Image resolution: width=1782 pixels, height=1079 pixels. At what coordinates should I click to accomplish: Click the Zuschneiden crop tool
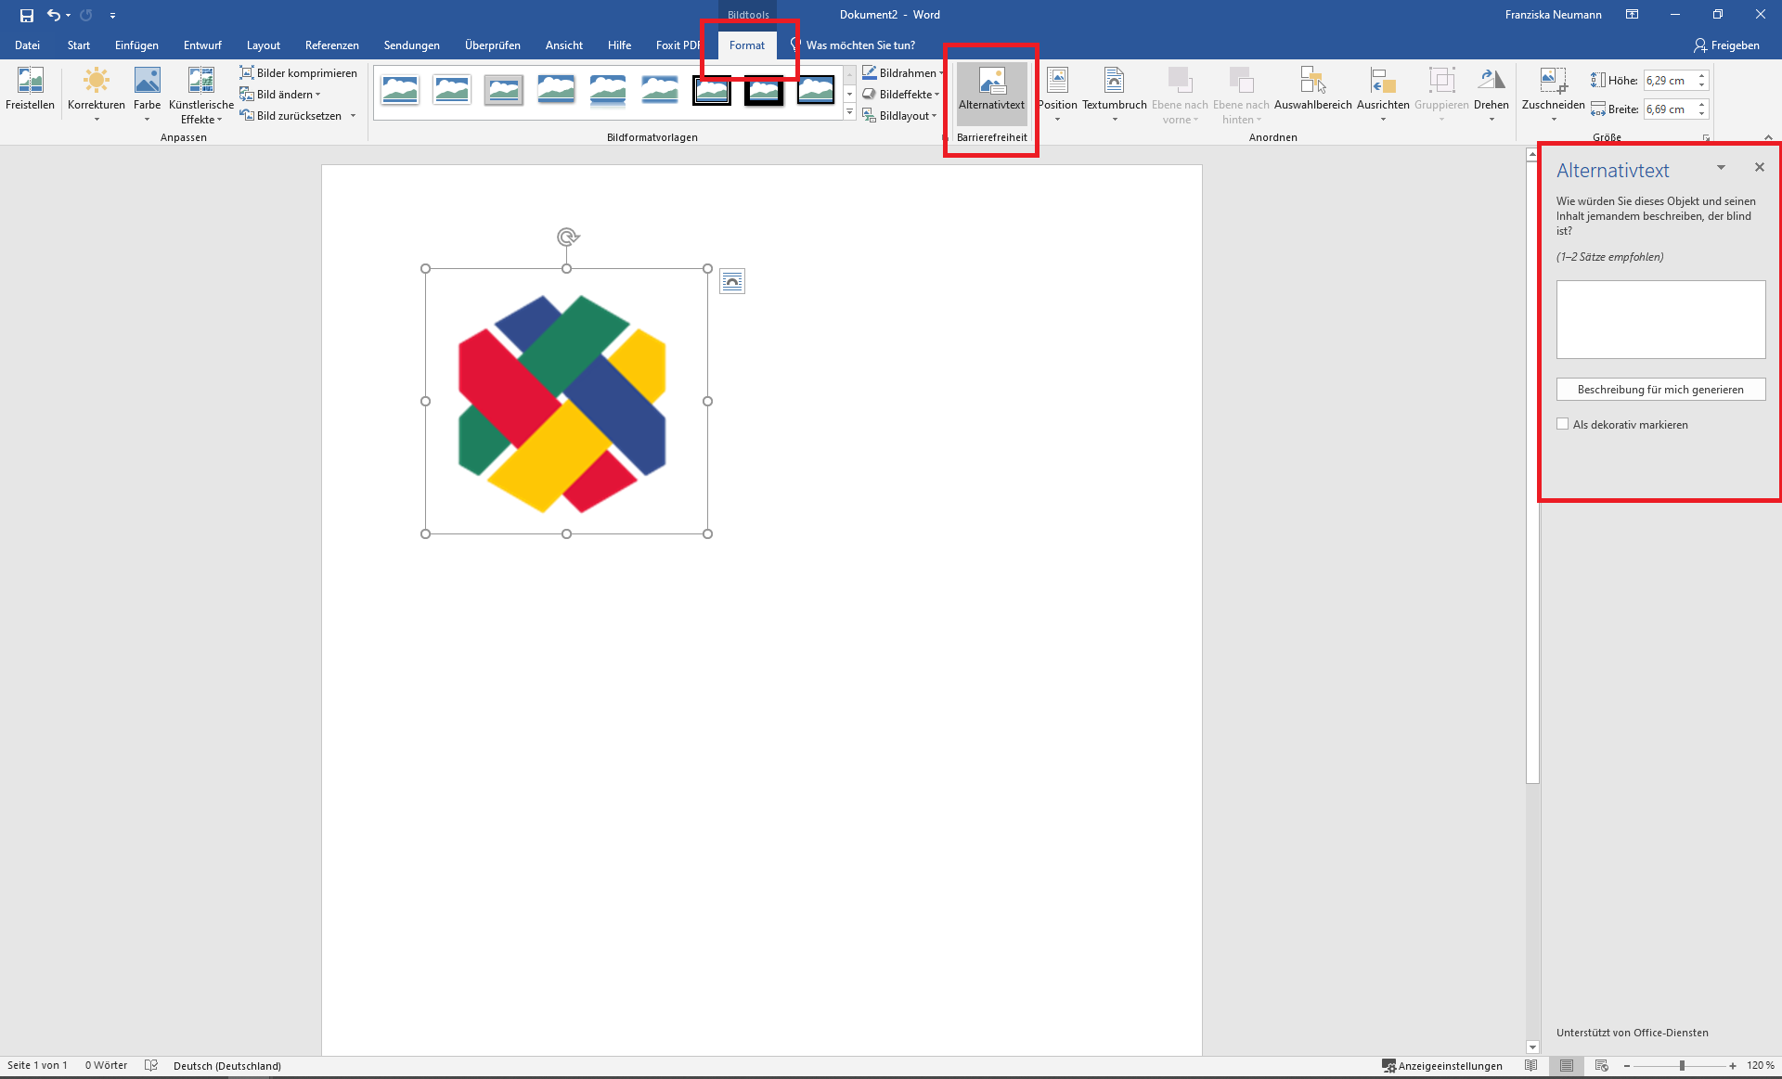(x=1553, y=83)
